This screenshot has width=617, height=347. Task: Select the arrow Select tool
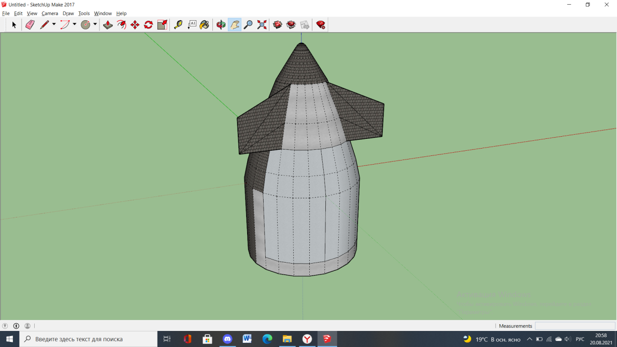point(14,25)
